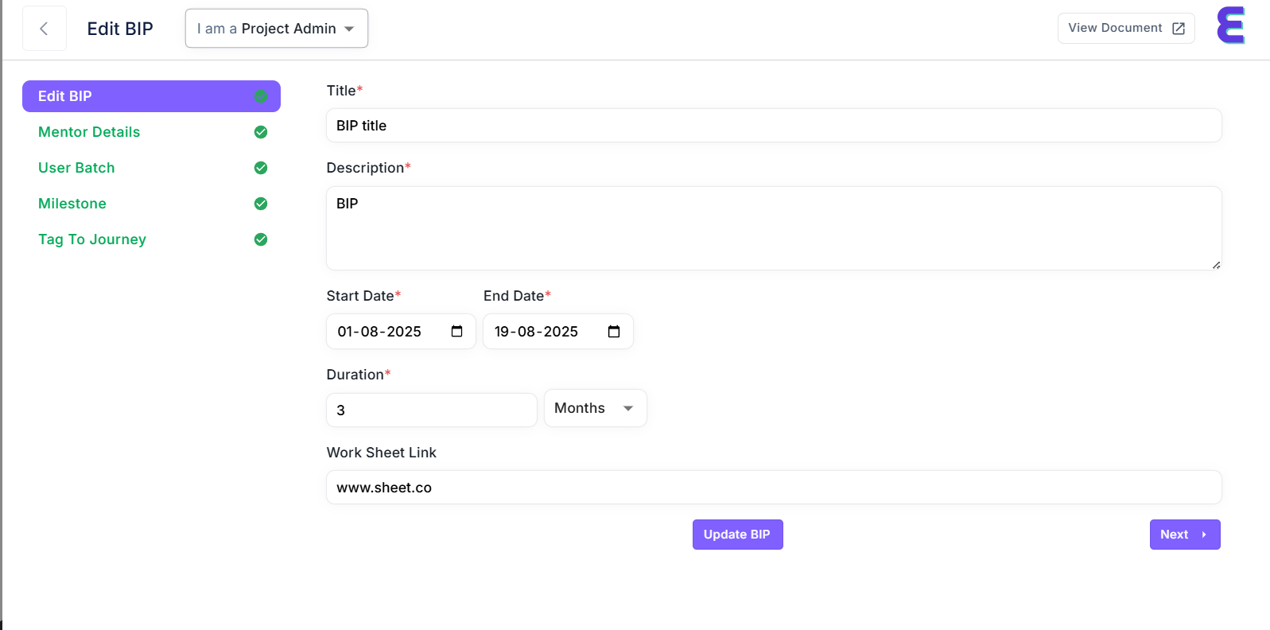Open the Project Admin role dropdown
This screenshot has height=630, width=1270.
[276, 29]
